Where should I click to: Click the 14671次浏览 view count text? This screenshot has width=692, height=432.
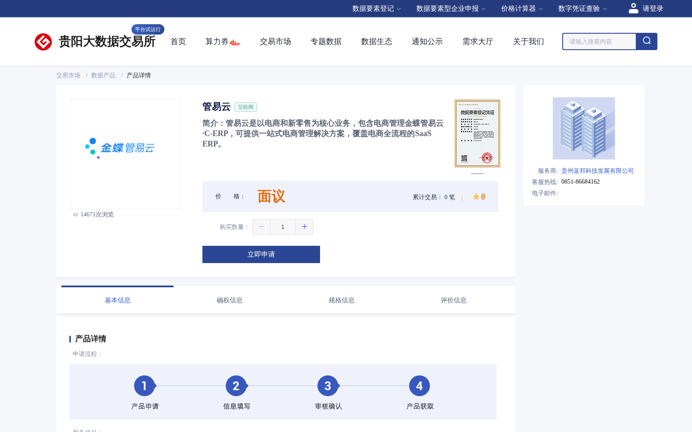tap(97, 215)
